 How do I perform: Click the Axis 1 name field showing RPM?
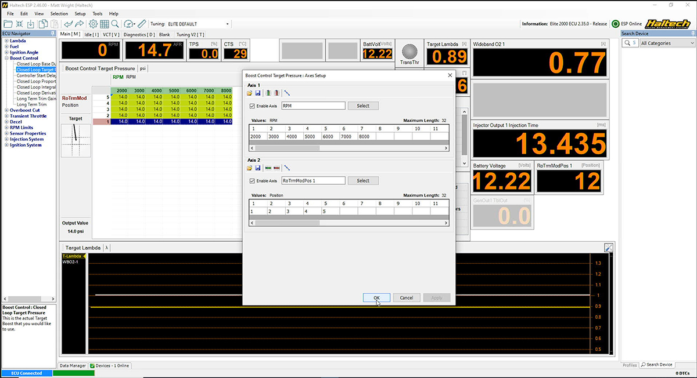point(314,106)
